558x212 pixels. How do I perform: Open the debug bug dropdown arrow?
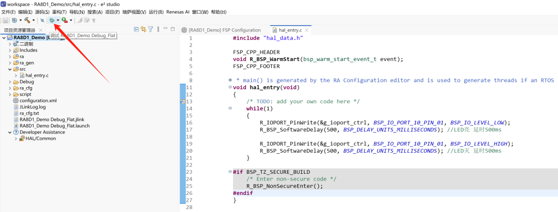pyautogui.click(x=58, y=21)
